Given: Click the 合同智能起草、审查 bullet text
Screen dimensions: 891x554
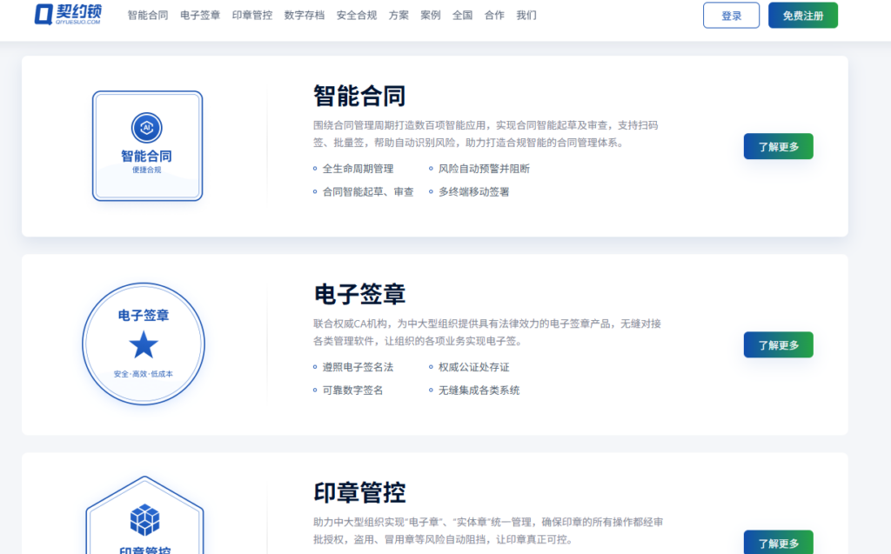Looking at the screenshot, I should pos(368,192).
